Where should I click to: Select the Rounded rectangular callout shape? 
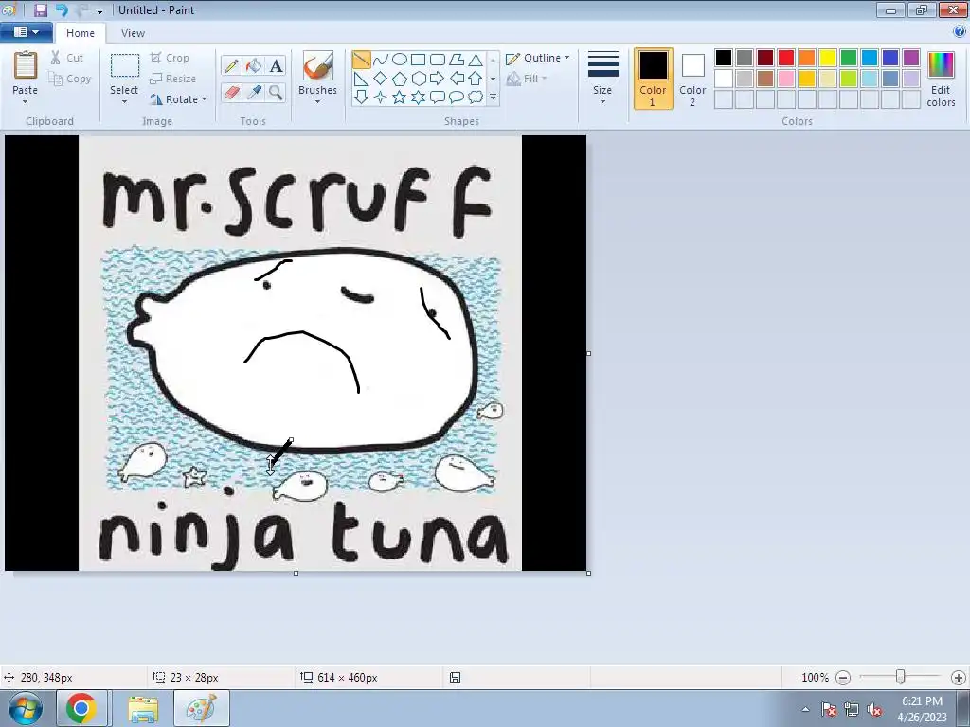[438, 98]
